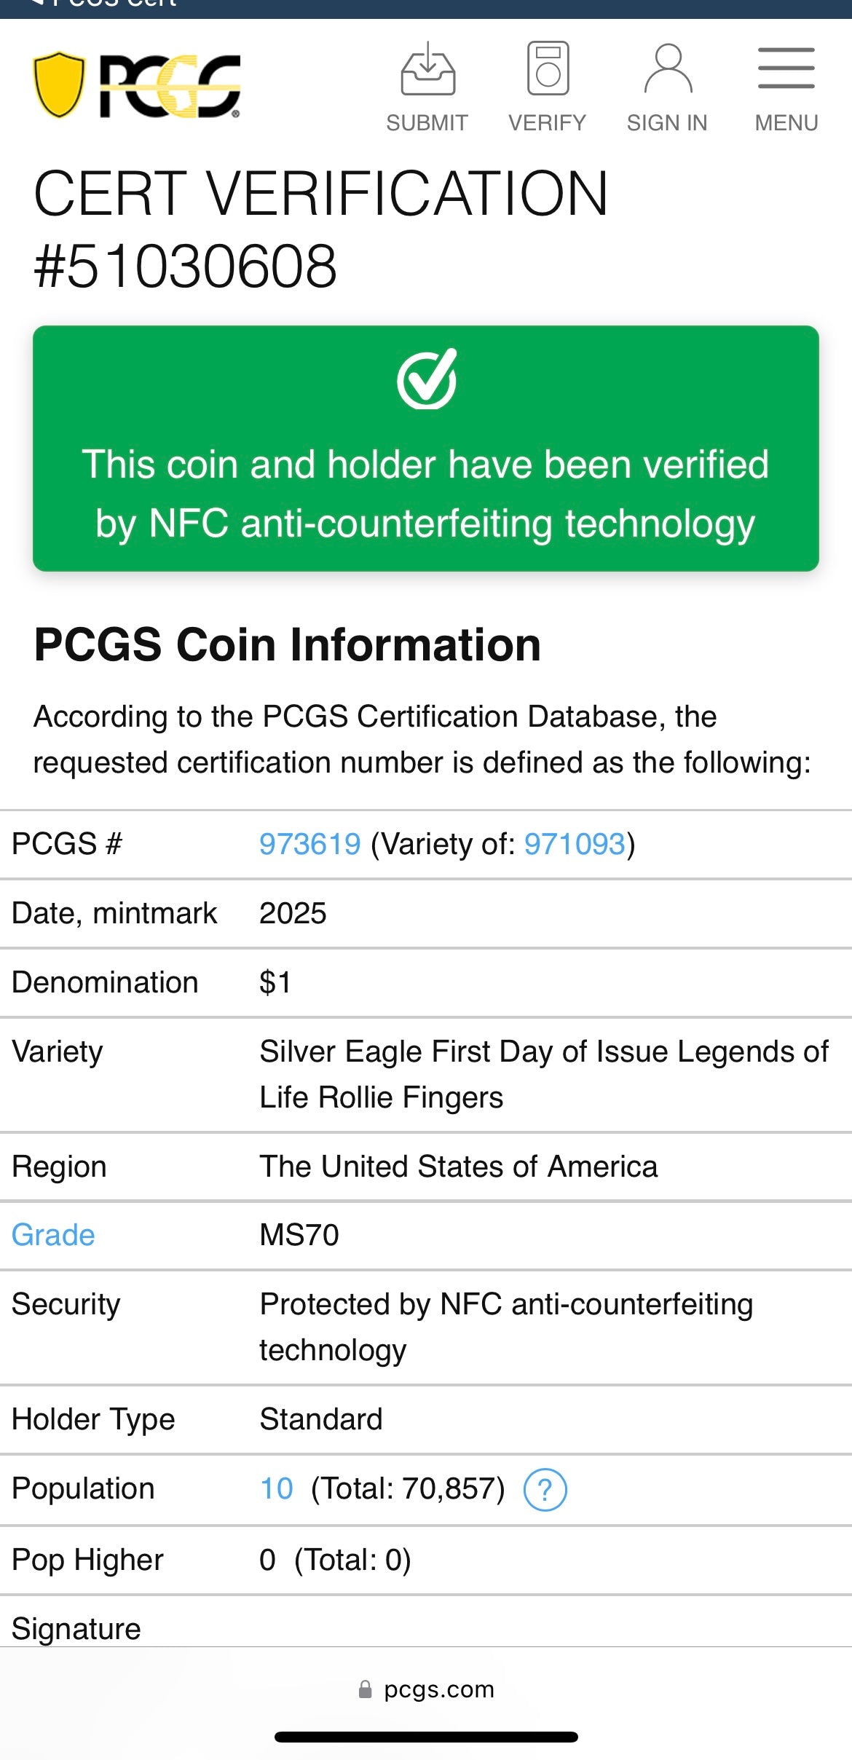The width and height of the screenshot is (852, 1760).
Task: Open the Grade link
Action: coord(52,1234)
